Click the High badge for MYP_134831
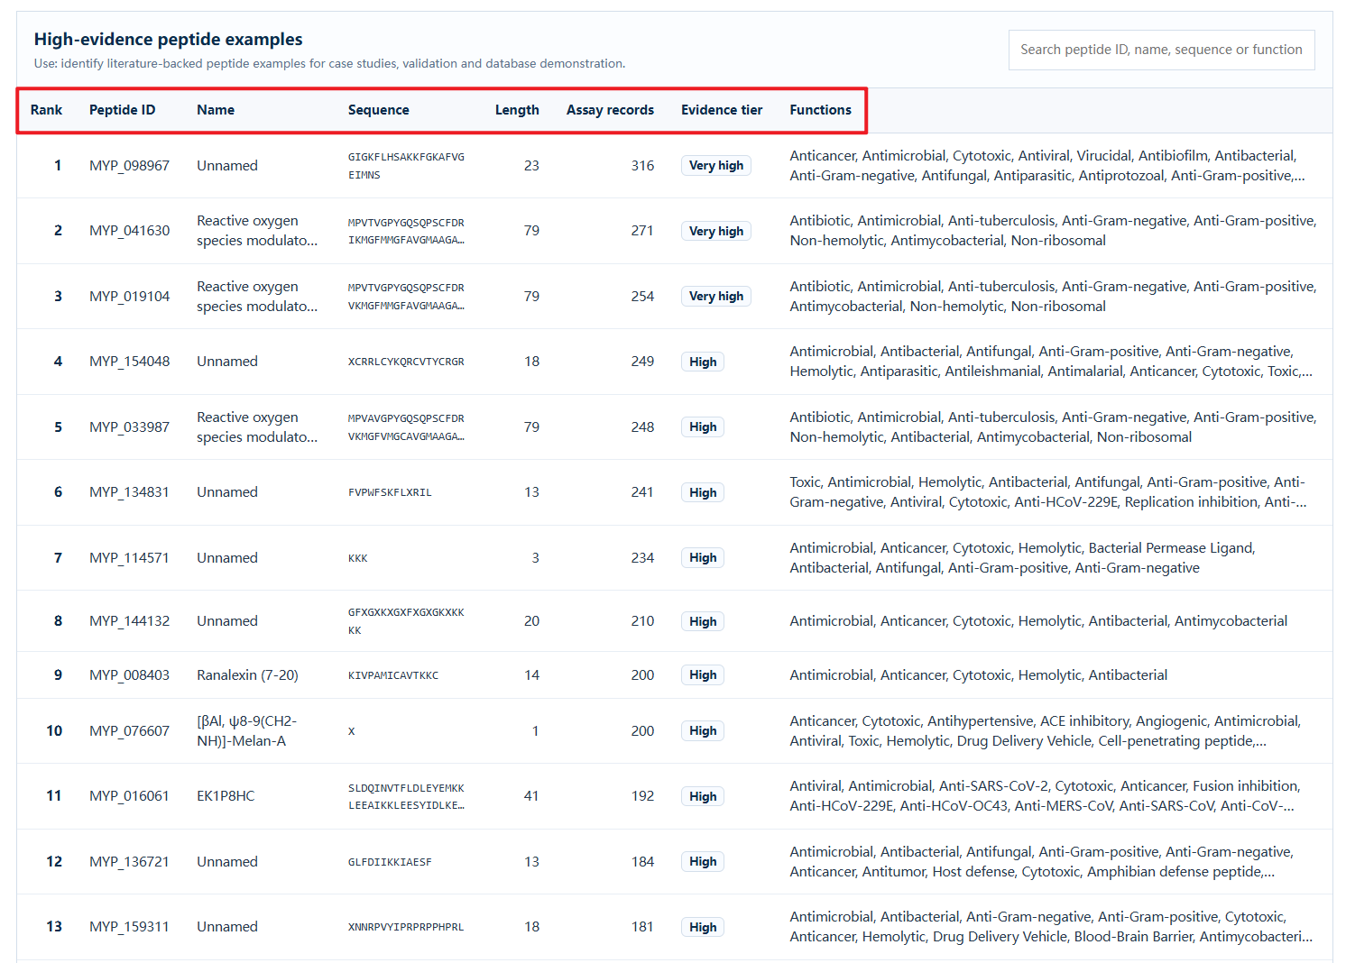This screenshot has height=963, width=1346. pos(703,492)
